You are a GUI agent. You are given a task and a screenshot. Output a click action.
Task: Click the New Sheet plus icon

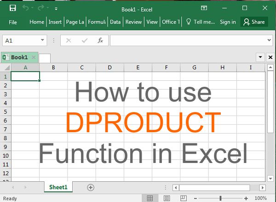pos(91,187)
